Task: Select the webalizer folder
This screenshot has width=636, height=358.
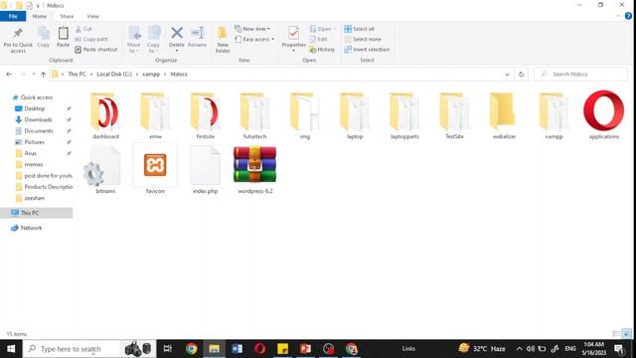Action: pos(504,115)
